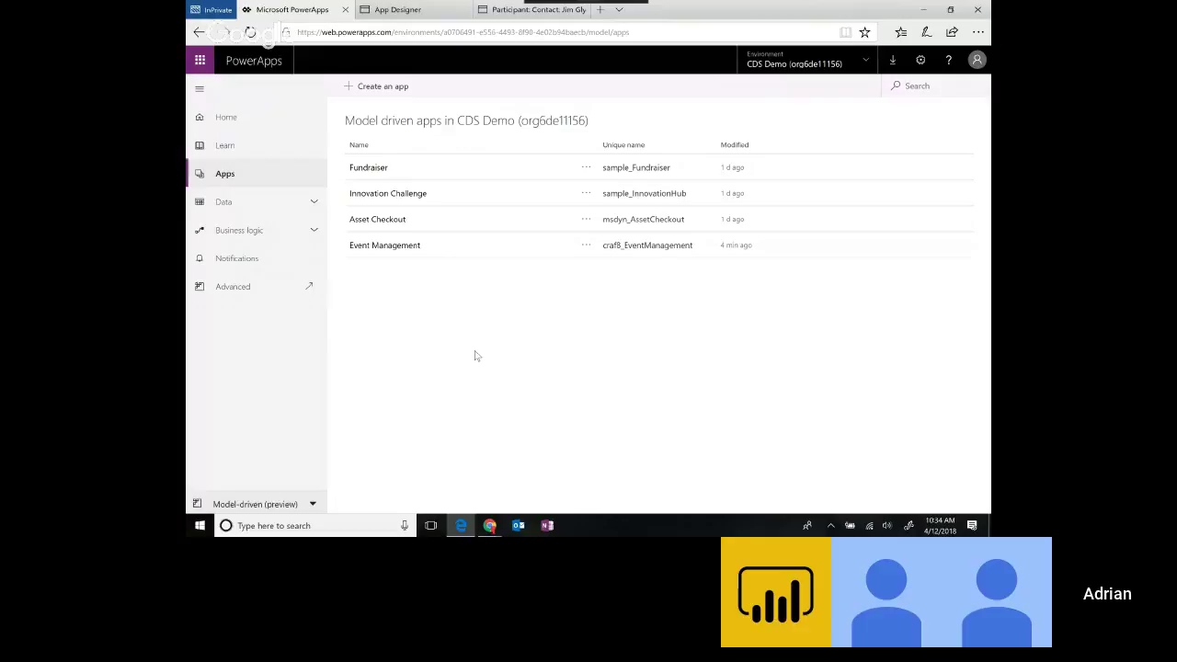
Task: Click the browser Share icon
Action: 952,32
